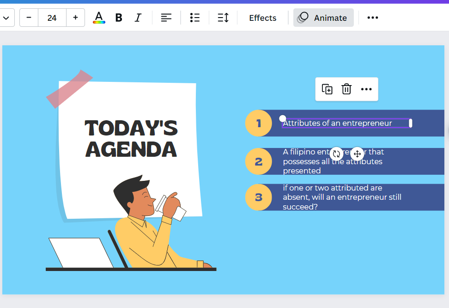Expand toolbar overflow with the ellipsis menu
The image size is (449, 308).
372,17
